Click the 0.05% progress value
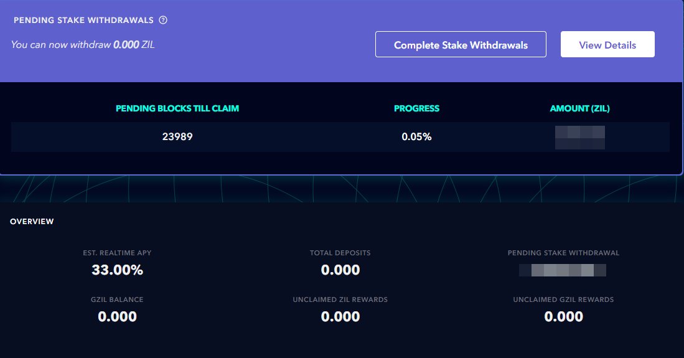 (x=416, y=136)
